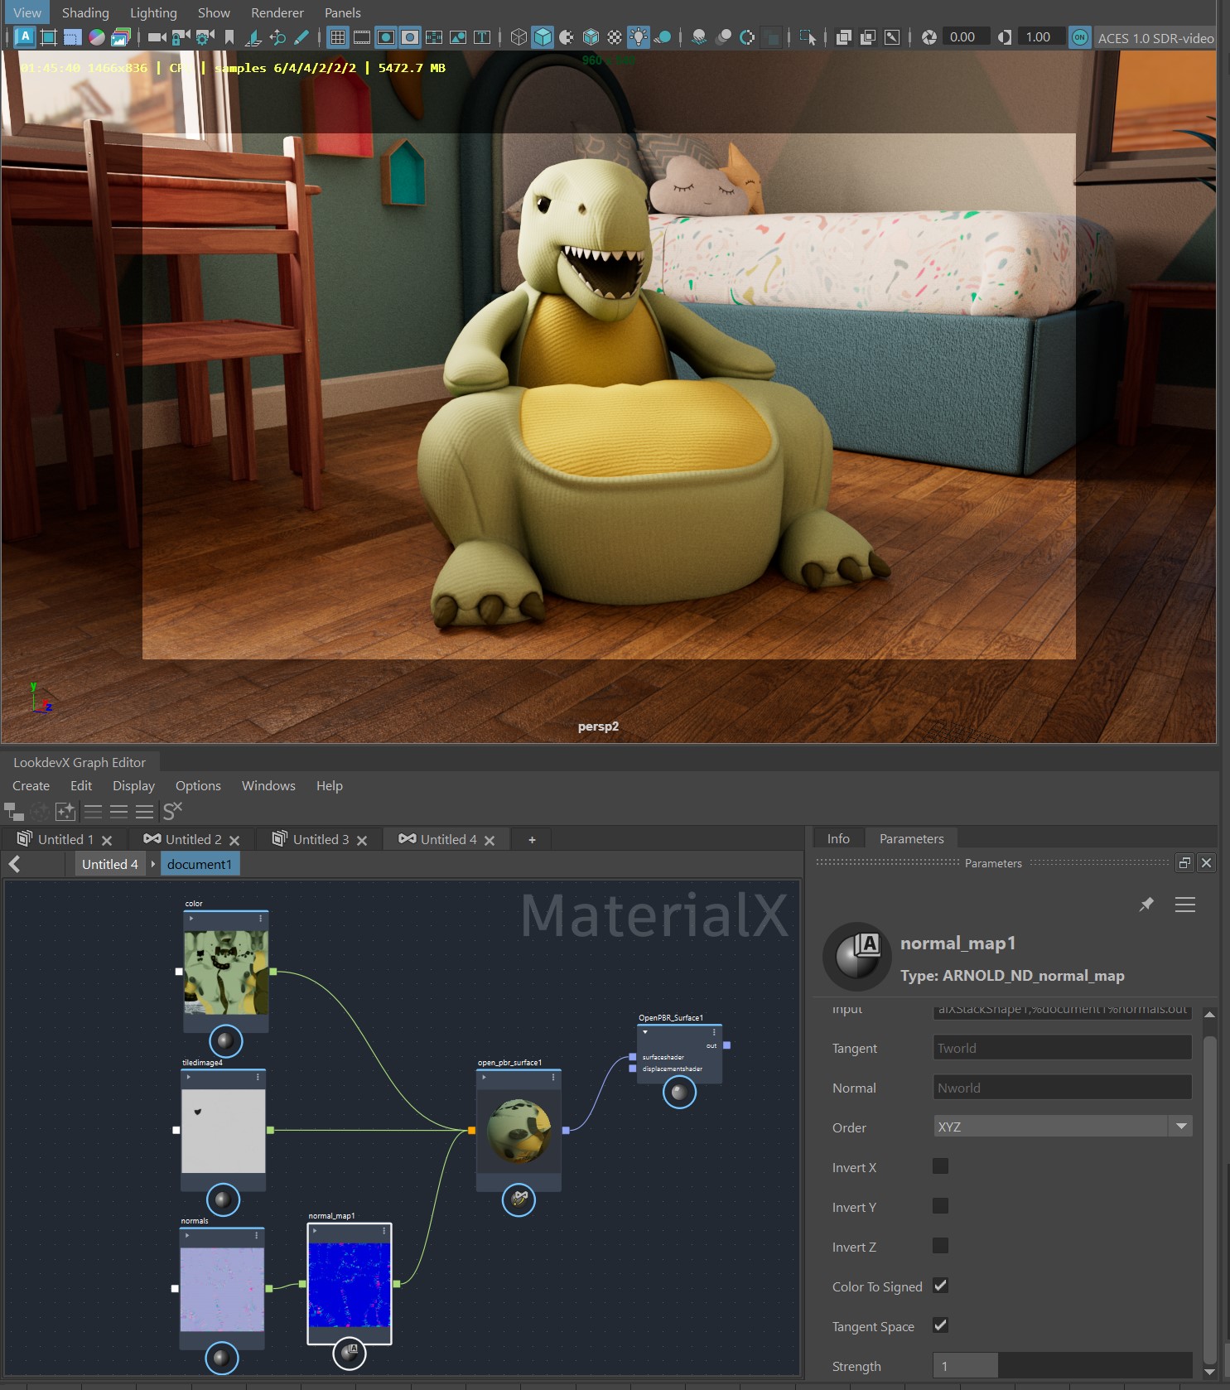The width and height of the screenshot is (1230, 1390).
Task: Toggle the field chart icon
Action: pyautogui.click(x=434, y=37)
